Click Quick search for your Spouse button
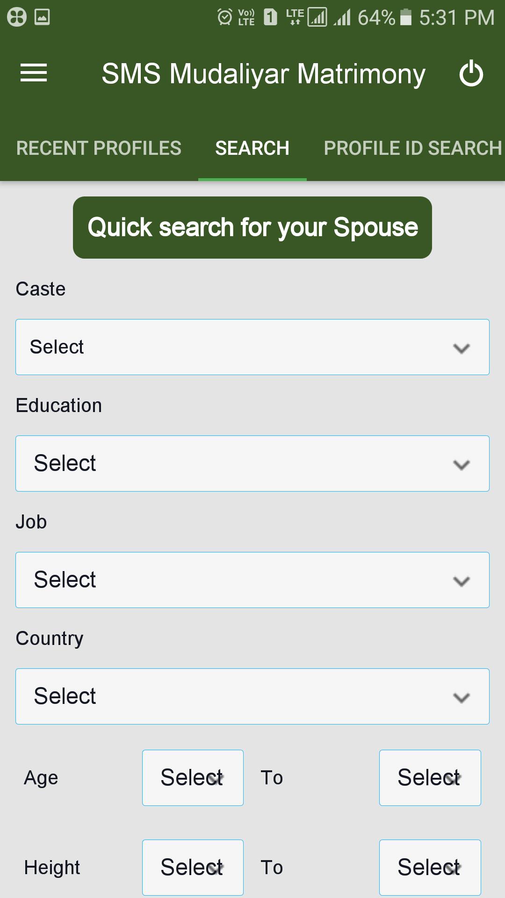Screen dimensions: 505x898 tap(252, 227)
